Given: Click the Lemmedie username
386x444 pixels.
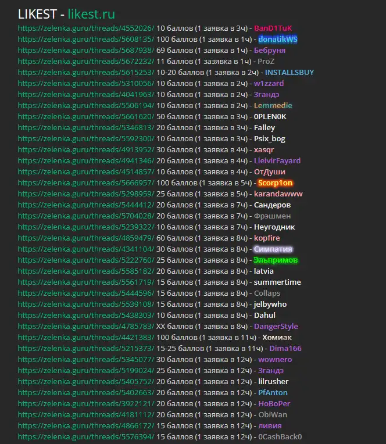Looking at the screenshot, I should (x=273, y=106).
